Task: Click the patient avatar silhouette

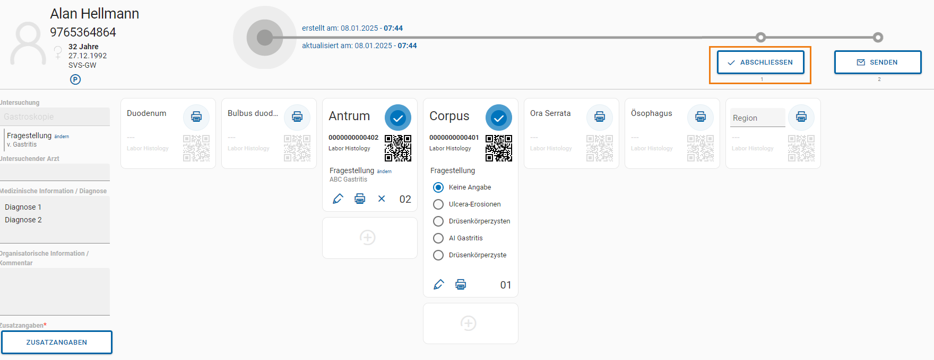Action: coord(28,43)
